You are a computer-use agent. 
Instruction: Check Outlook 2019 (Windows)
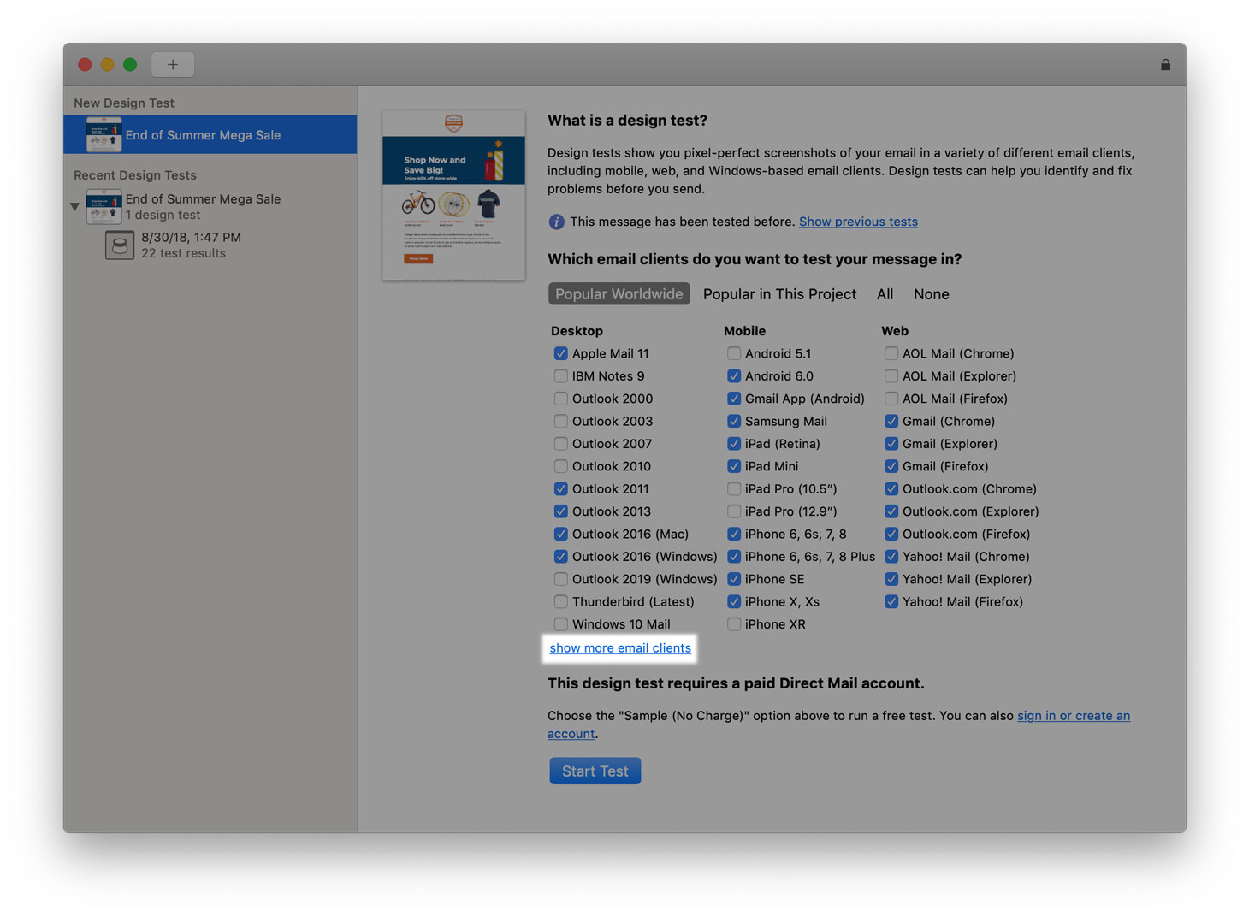tap(561, 579)
